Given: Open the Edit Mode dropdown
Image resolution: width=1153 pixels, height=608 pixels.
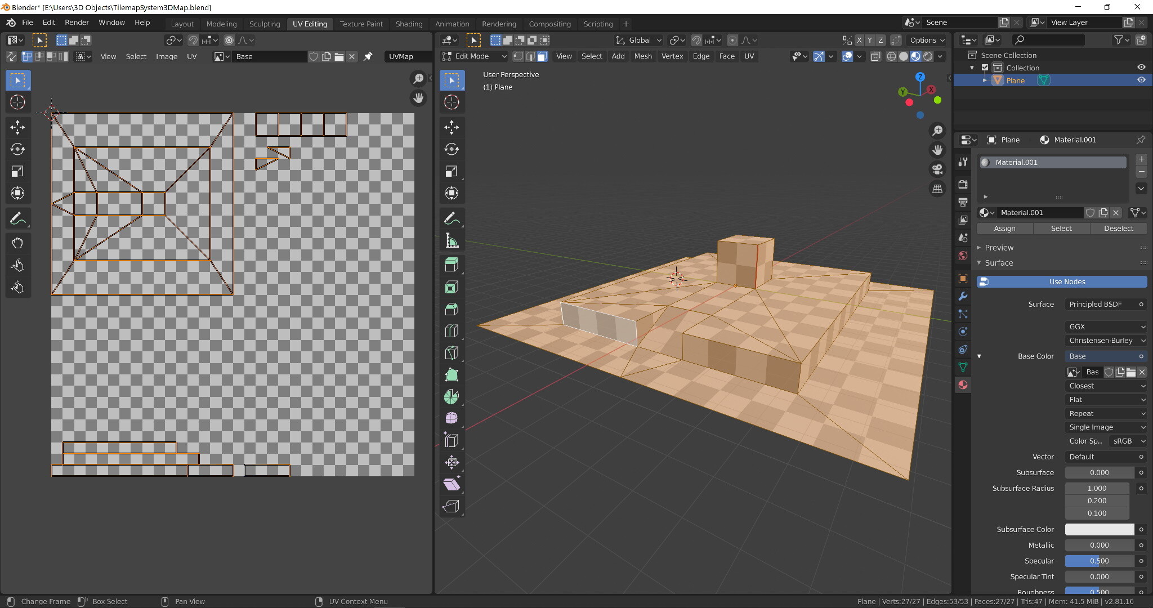Looking at the screenshot, I should click(x=475, y=56).
